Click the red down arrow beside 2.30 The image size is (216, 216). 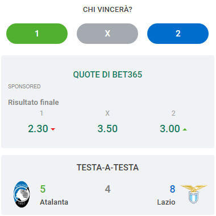coord(53,129)
